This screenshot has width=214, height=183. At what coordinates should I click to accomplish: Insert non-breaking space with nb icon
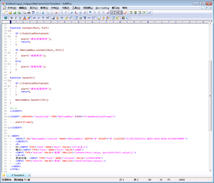coord(34,18)
